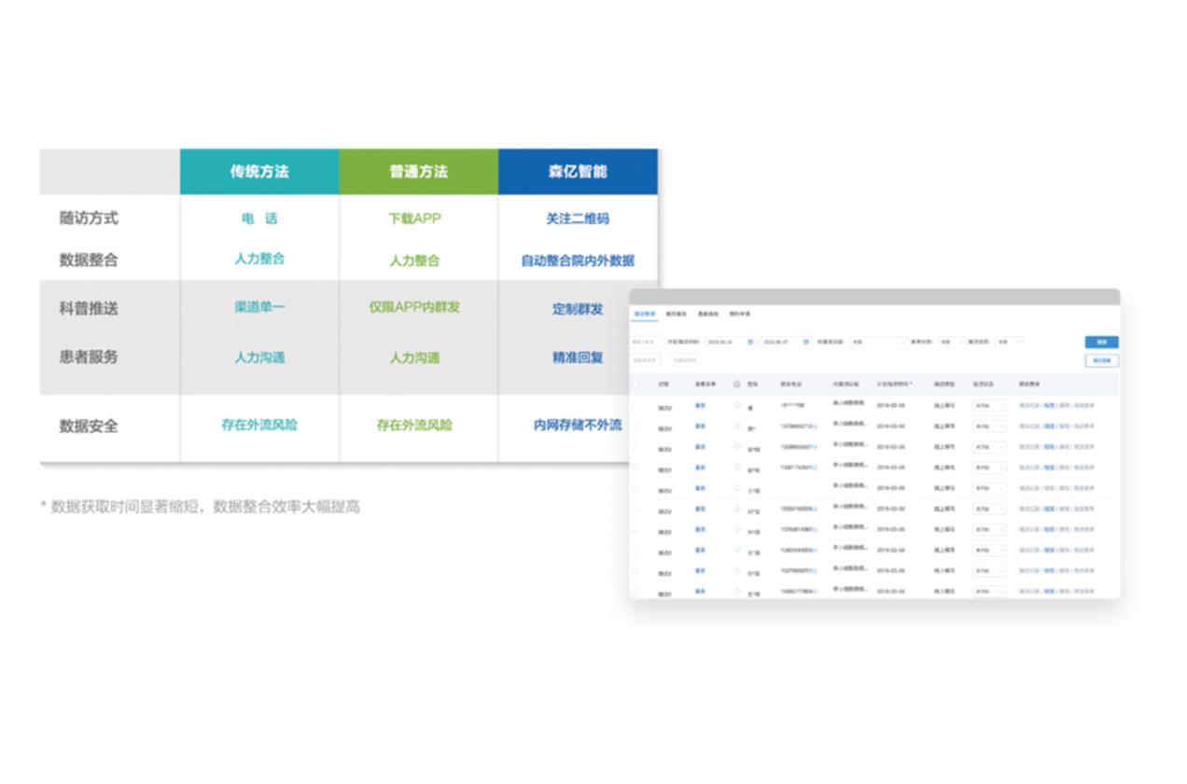
Task: Open the fourth tab in the follow-up panel
Action: 739,315
